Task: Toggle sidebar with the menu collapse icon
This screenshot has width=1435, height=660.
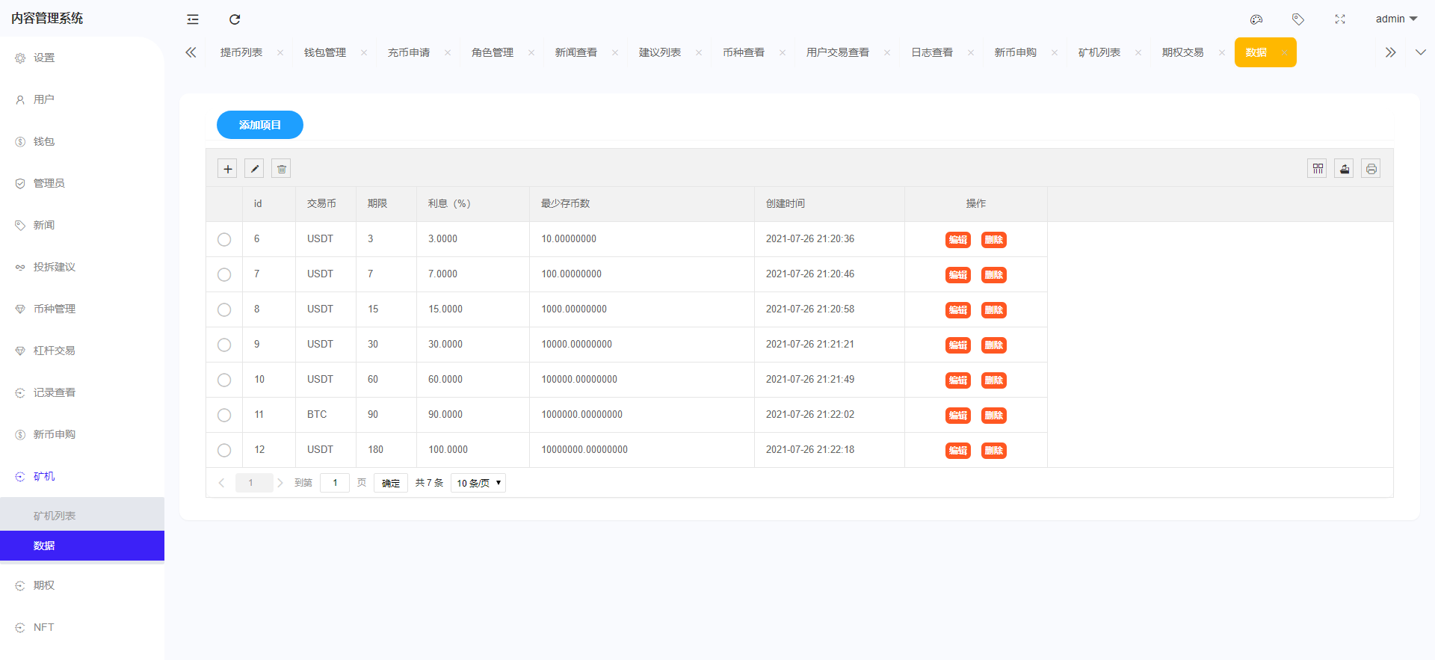Action: point(193,19)
